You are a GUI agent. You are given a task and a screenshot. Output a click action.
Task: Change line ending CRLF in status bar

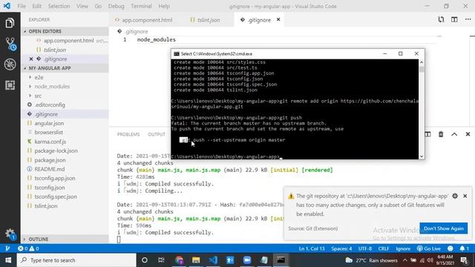pyautogui.click(x=384, y=248)
